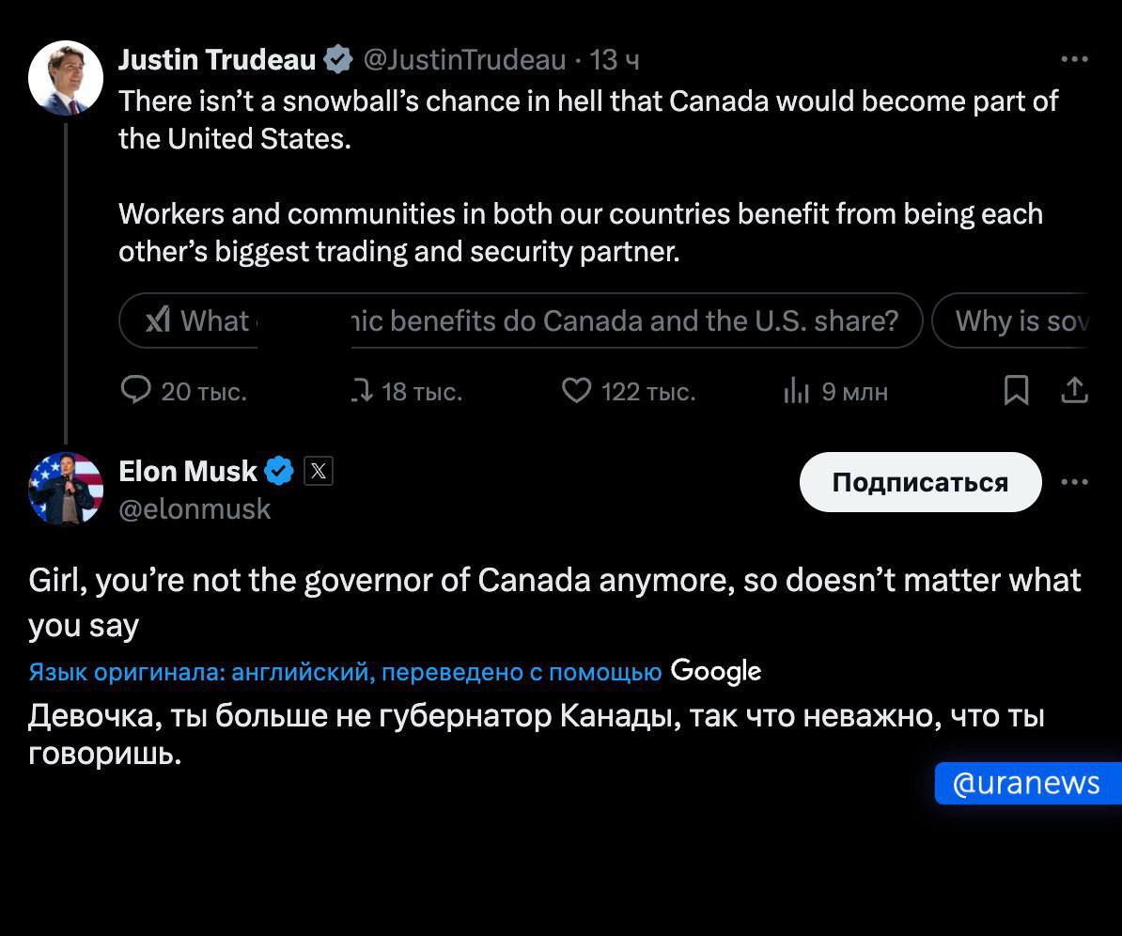Click the Elon Musk display name
This screenshot has width=1122, height=936.
coord(187,471)
